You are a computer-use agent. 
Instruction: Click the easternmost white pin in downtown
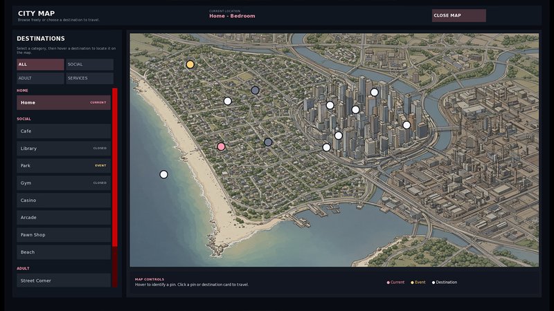click(406, 125)
